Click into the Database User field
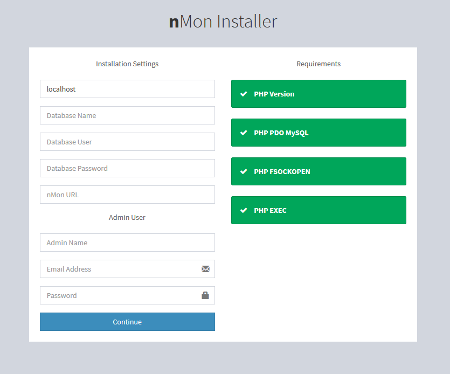The image size is (450, 374). 127,142
